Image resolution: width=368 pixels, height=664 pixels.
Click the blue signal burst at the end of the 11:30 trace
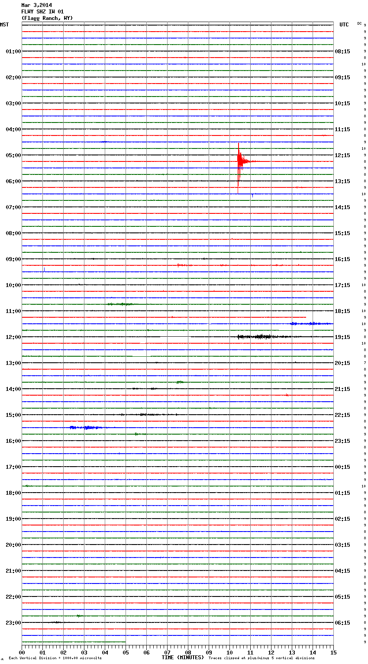312,323
